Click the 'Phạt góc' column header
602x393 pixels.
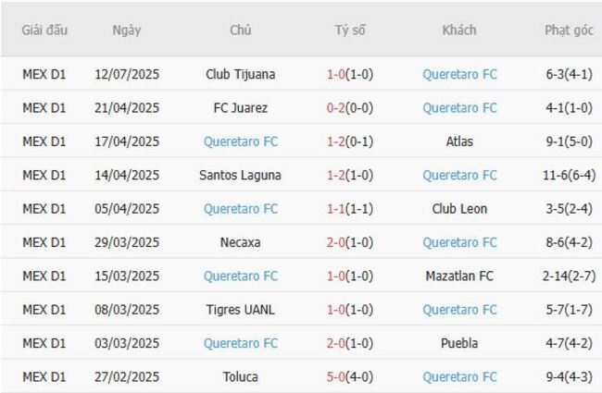[x=569, y=31]
